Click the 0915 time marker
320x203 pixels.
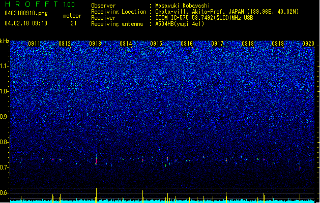pos(156,44)
